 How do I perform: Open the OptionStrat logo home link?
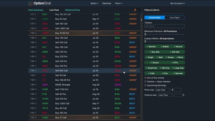[x=40, y=3]
